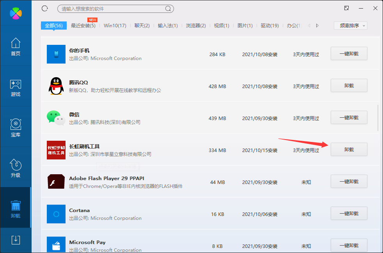Click the Adobe Flash Player icon
383x253 pixels.
pos(56,182)
